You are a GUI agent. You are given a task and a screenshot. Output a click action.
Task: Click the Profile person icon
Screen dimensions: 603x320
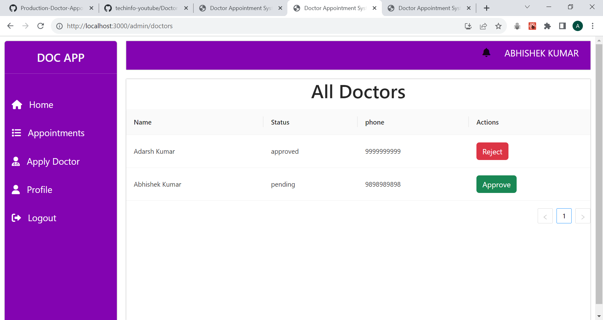coord(16,189)
